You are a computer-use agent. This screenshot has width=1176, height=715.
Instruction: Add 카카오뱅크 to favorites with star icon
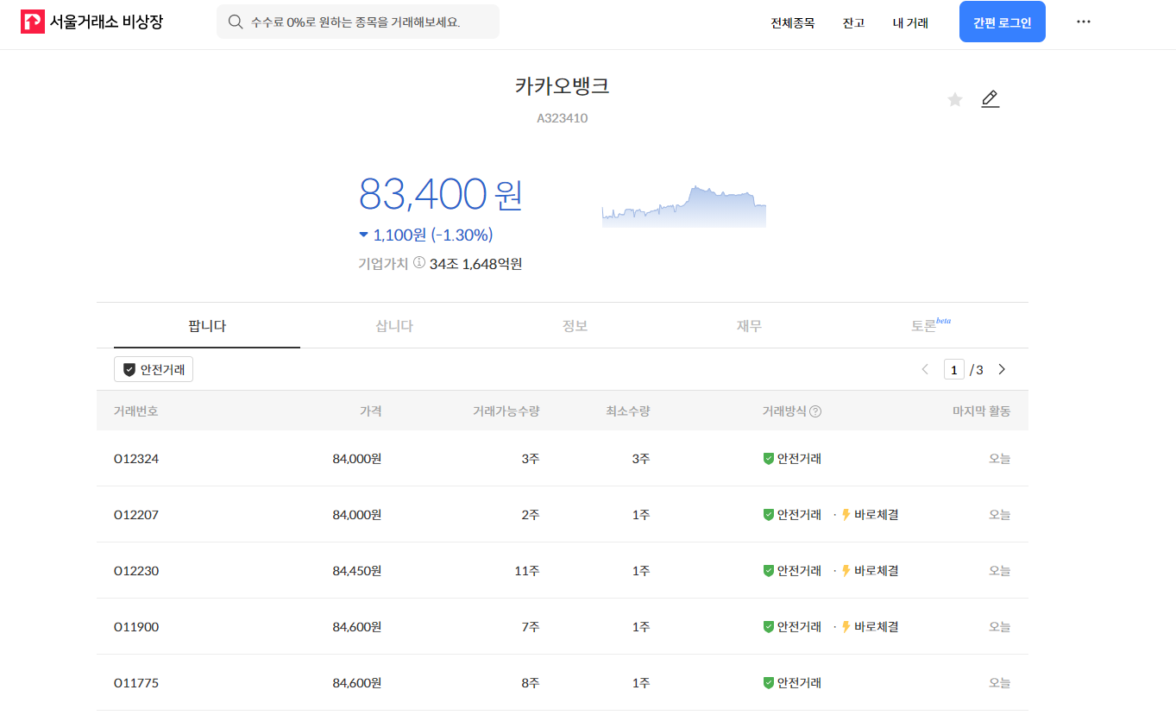point(955,100)
